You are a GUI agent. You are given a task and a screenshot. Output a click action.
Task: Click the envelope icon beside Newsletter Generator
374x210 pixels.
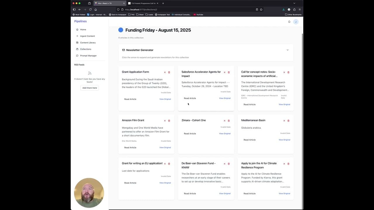pos(123,50)
